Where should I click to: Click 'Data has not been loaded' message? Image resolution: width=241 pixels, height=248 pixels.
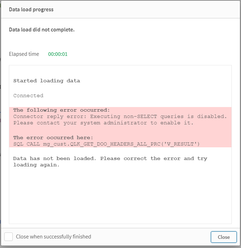(110, 158)
